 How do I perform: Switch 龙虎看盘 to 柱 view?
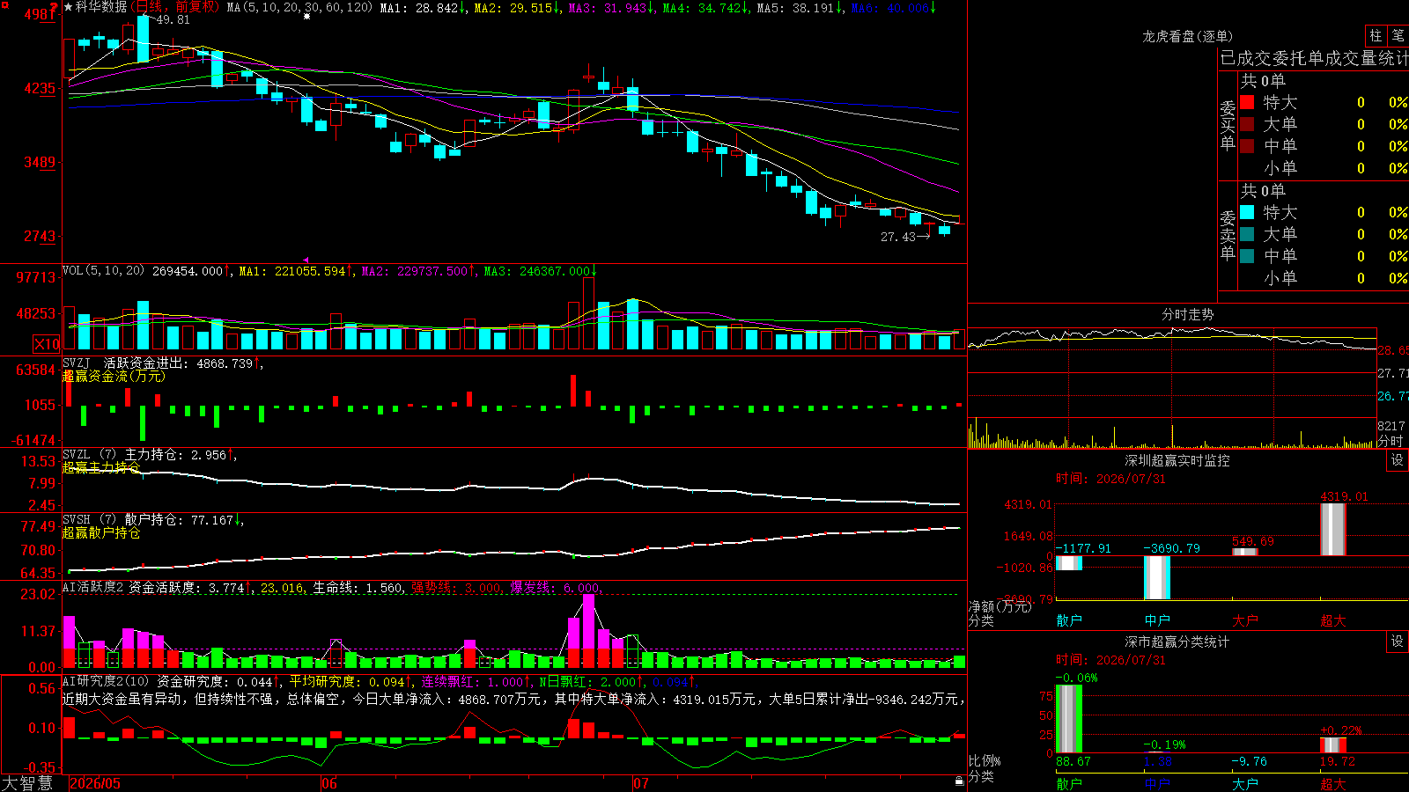(1376, 35)
